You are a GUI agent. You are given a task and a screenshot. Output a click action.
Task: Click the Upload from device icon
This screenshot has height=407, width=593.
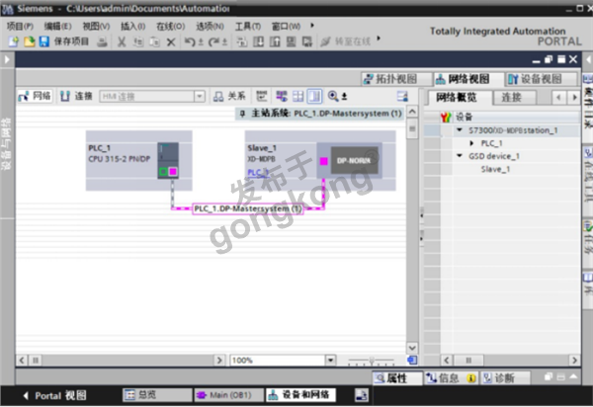(275, 41)
